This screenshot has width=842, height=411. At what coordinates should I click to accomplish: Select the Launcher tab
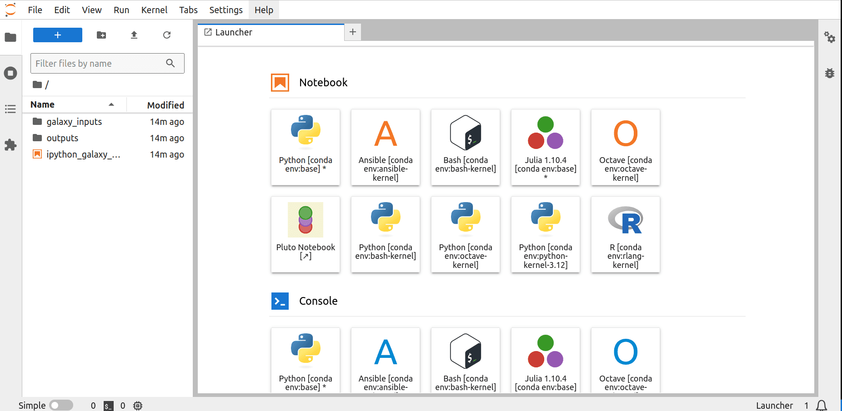[271, 32]
